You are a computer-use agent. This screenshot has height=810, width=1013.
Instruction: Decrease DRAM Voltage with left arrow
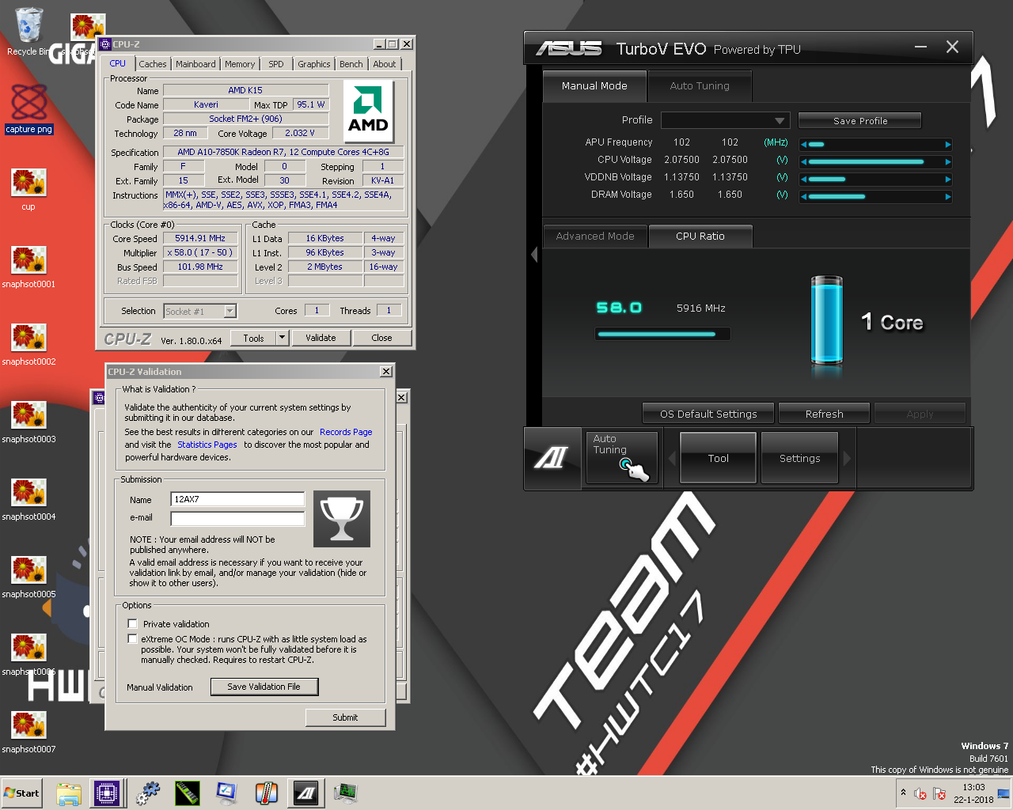[803, 197]
